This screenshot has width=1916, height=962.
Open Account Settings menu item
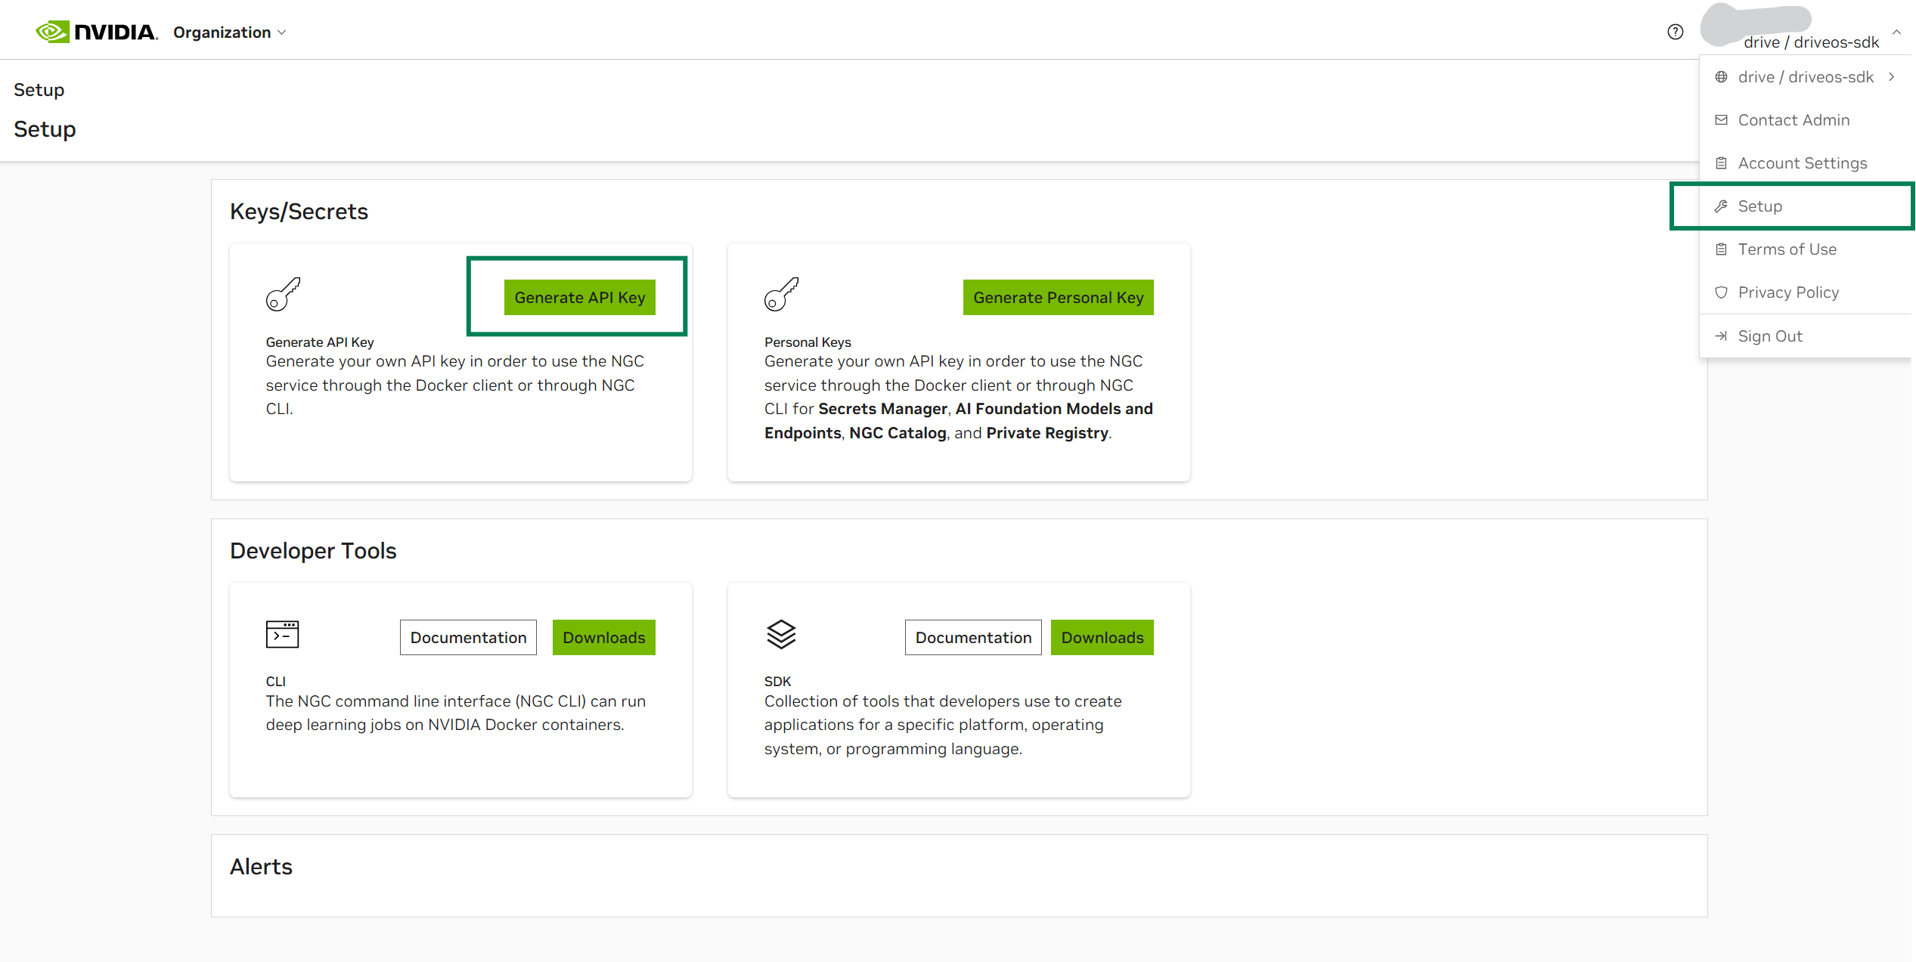[x=1805, y=163]
